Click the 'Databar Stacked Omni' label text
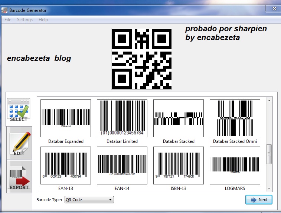The height and width of the screenshot is (213, 281). coord(235,141)
